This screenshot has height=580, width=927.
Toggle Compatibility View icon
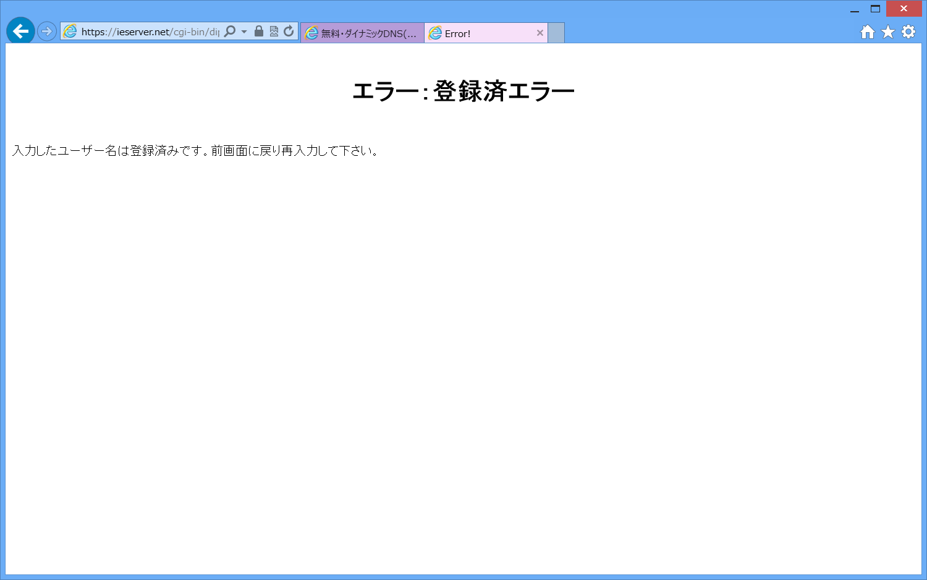click(x=273, y=31)
